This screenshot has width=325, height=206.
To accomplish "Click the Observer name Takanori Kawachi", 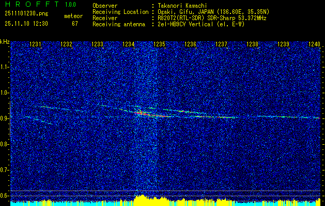I will 182,6.
